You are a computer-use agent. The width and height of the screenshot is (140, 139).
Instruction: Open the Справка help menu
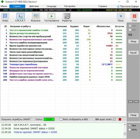coord(103,6)
